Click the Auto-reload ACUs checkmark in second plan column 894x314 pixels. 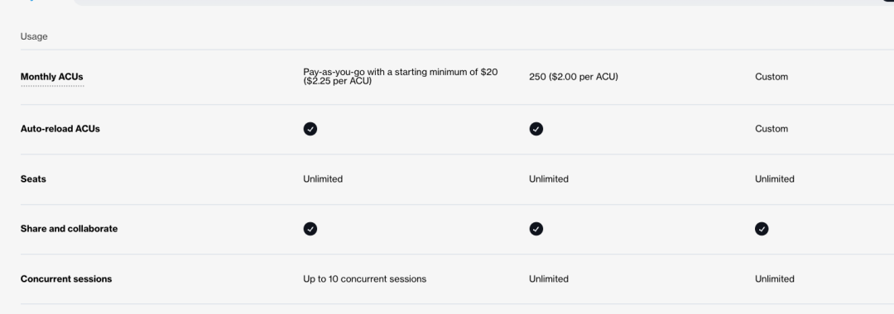[x=536, y=129]
